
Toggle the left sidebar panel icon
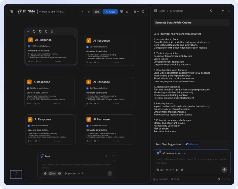(11, 12)
